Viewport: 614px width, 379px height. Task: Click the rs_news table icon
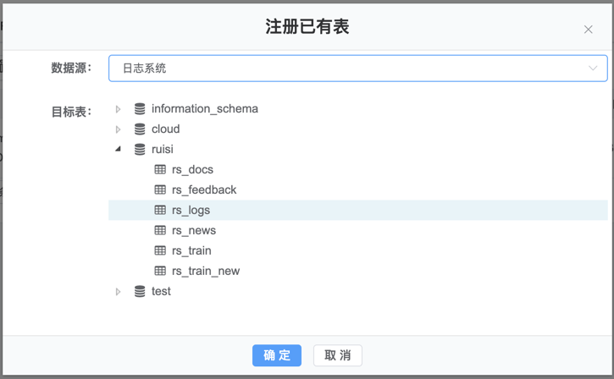coord(160,231)
